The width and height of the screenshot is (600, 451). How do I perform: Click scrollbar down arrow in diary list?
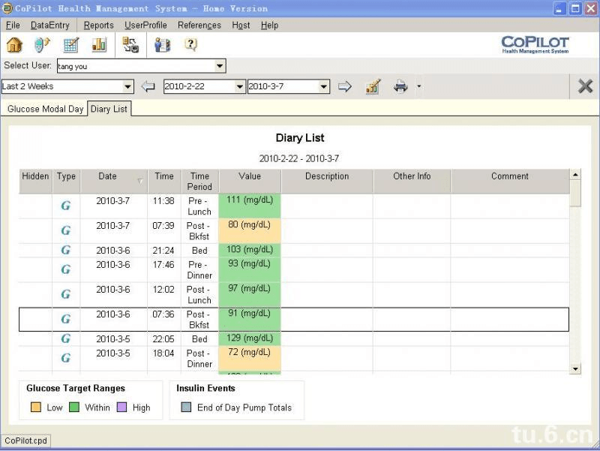point(575,369)
